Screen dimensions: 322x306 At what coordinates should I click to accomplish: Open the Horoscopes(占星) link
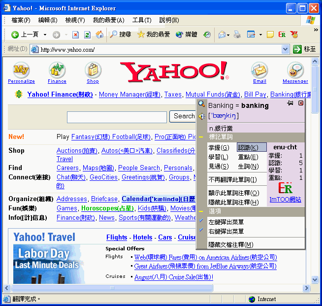107,208
